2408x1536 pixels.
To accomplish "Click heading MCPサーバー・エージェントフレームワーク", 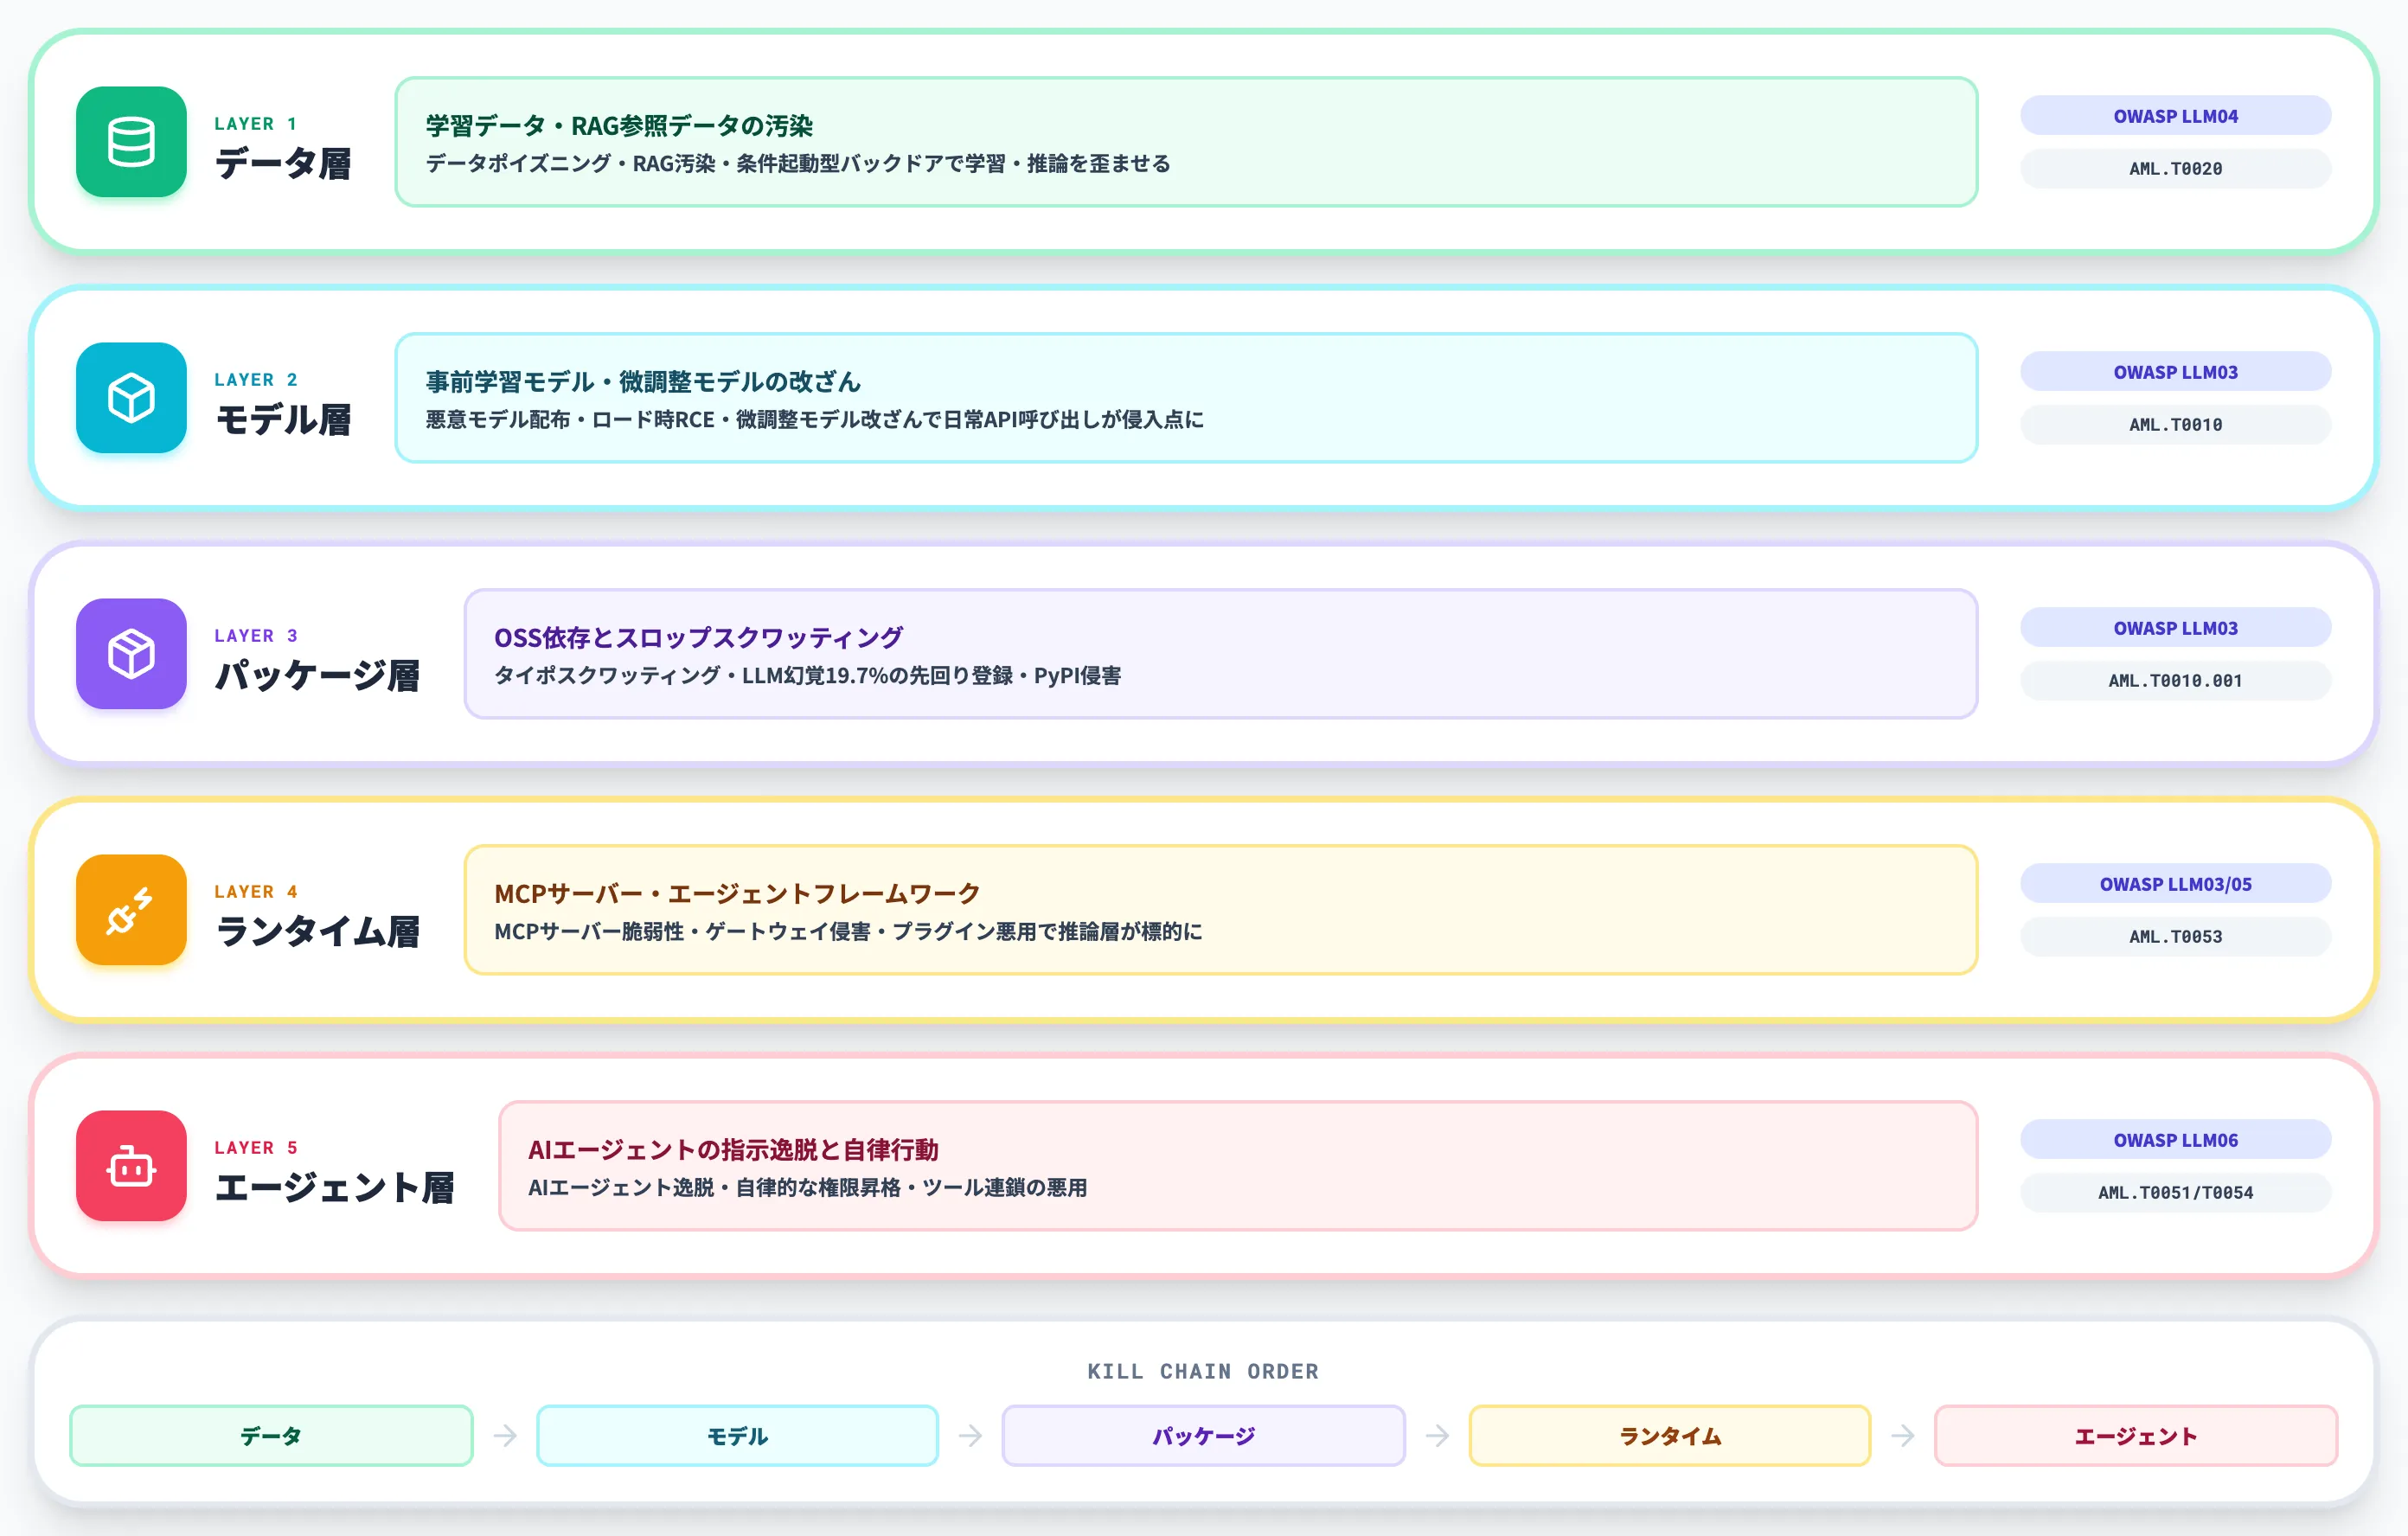I will tap(737, 894).
